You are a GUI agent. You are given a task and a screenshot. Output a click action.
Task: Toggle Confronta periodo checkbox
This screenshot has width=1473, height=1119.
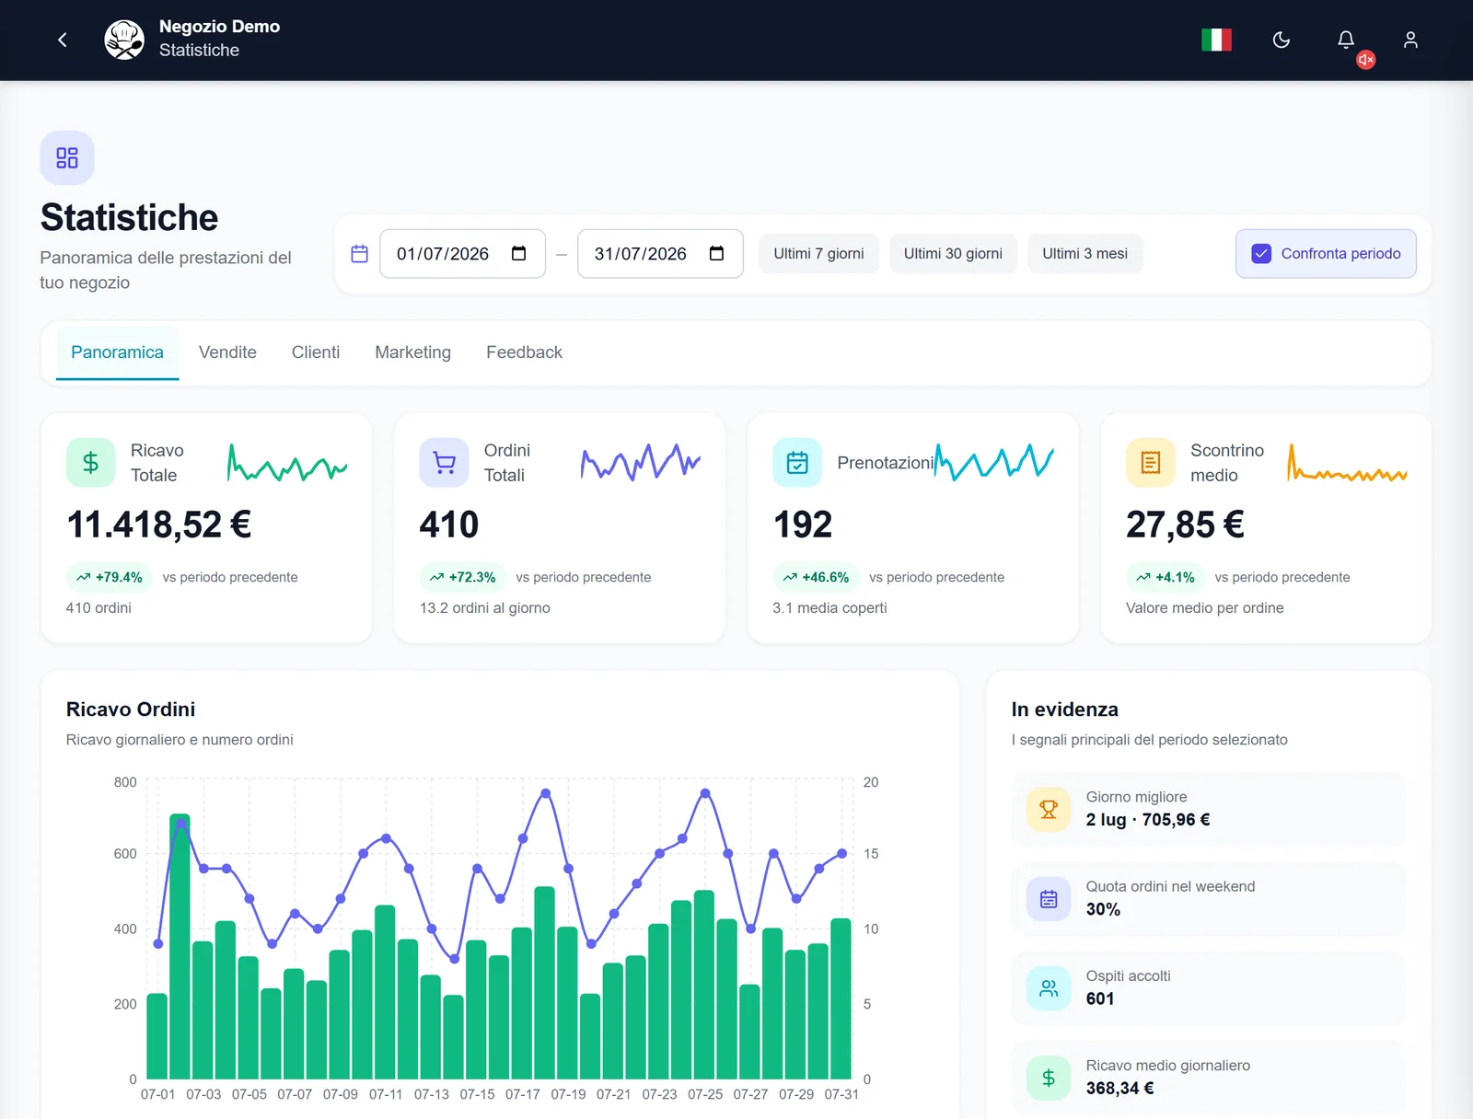[1261, 254]
